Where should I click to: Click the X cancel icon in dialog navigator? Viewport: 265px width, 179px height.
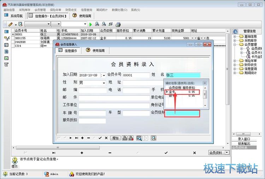tap(106, 138)
